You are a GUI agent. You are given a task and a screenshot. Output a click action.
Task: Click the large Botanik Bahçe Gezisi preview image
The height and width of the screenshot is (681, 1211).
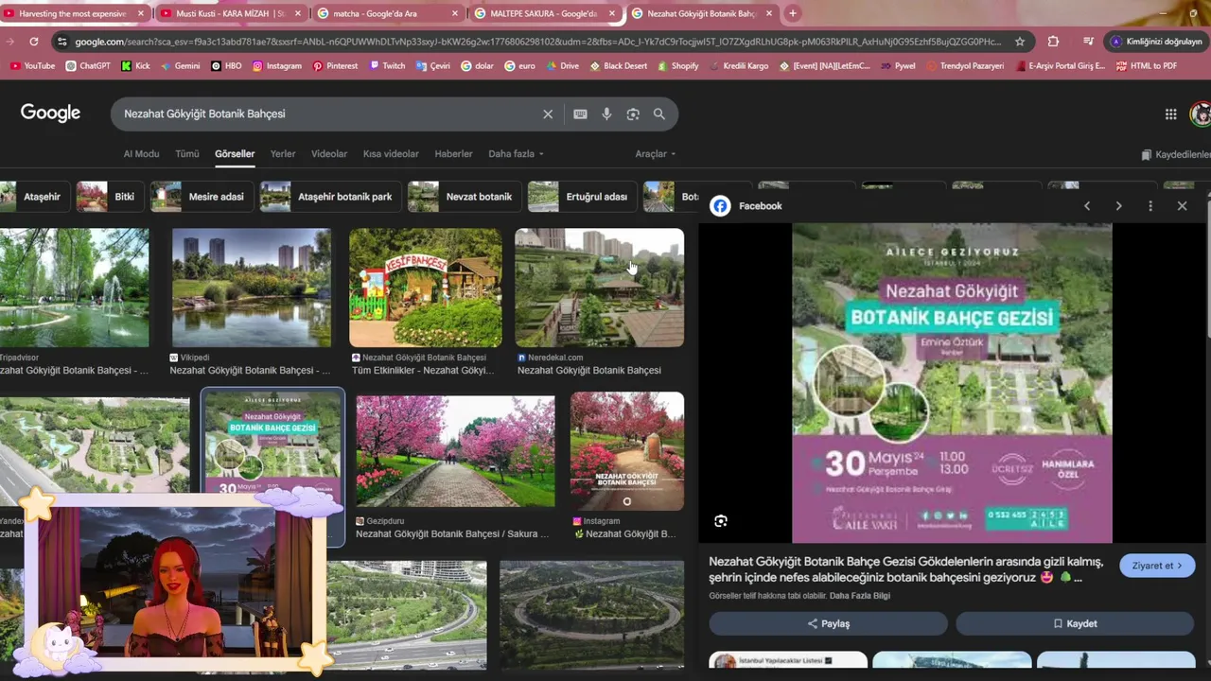click(x=952, y=383)
